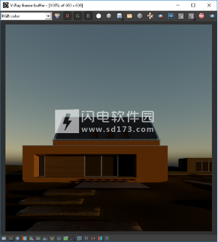Enable monochrome mode gray sphere
The image size is (218, 242).
click(x=109, y=16)
